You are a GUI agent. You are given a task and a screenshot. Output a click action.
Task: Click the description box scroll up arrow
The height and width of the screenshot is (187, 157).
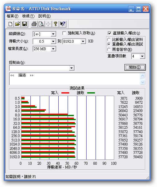143,76
